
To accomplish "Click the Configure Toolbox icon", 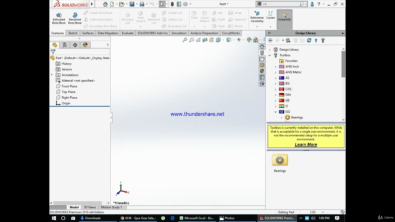I will 323,40.
